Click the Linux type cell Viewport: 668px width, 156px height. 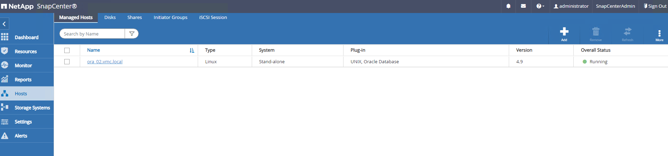pyautogui.click(x=211, y=61)
